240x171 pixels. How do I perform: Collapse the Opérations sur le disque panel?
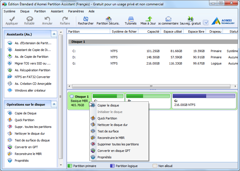click(x=54, y=105)
